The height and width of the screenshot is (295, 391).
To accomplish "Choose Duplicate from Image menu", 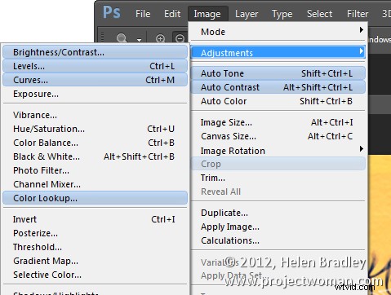I will (278, 213).
